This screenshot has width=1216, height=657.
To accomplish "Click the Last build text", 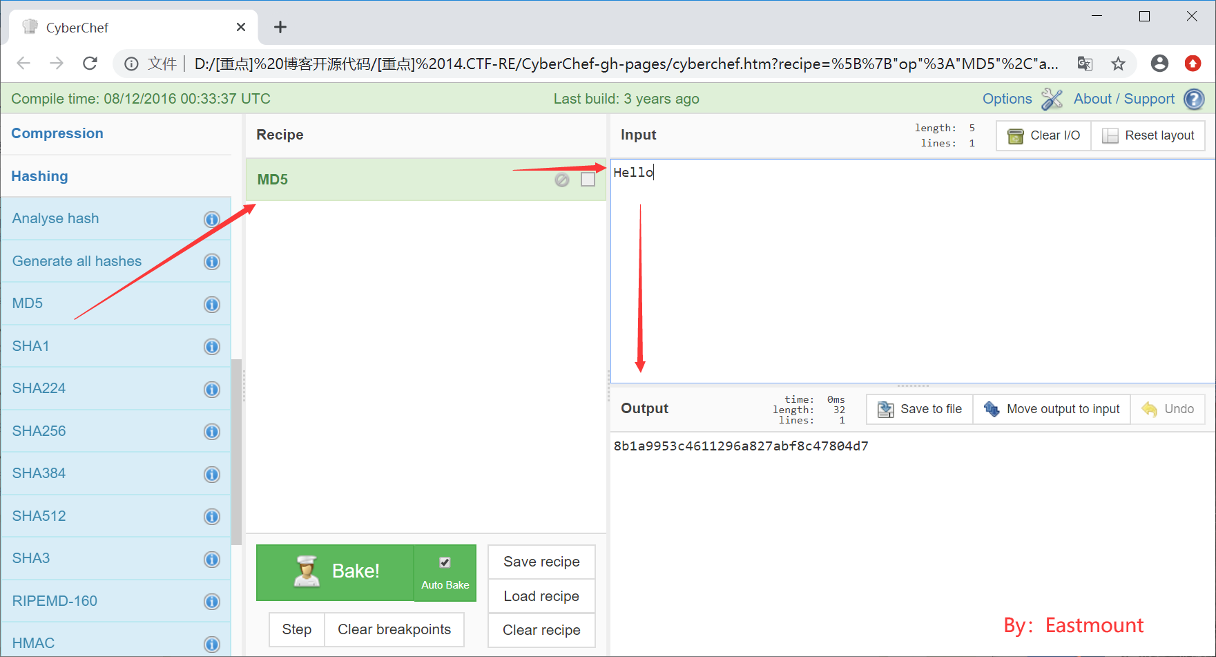I will (626, 99).
